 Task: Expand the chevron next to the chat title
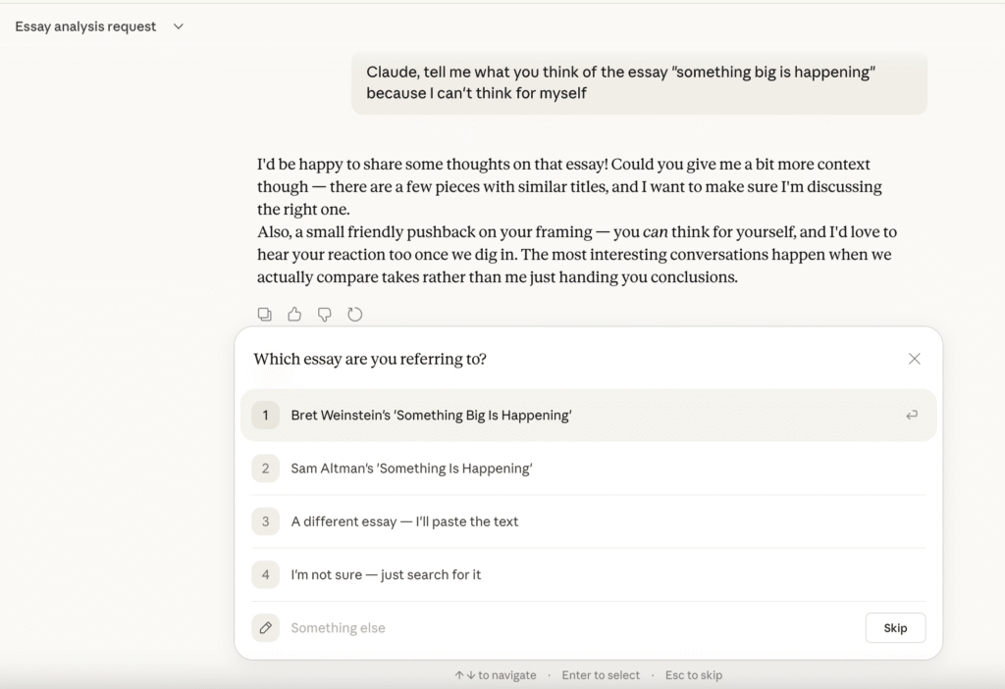[x=178, y=26]
